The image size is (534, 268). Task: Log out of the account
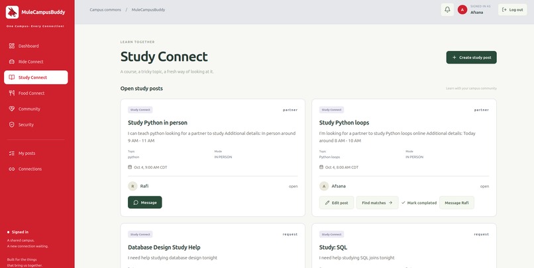coord(512,9)
